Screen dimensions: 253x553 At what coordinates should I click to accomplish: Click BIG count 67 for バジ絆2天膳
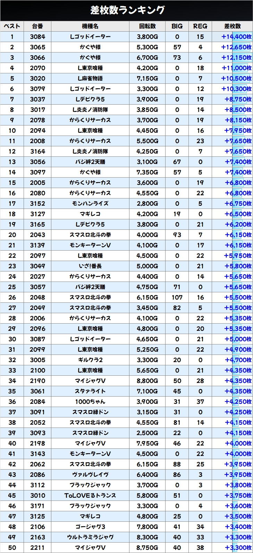177,162
